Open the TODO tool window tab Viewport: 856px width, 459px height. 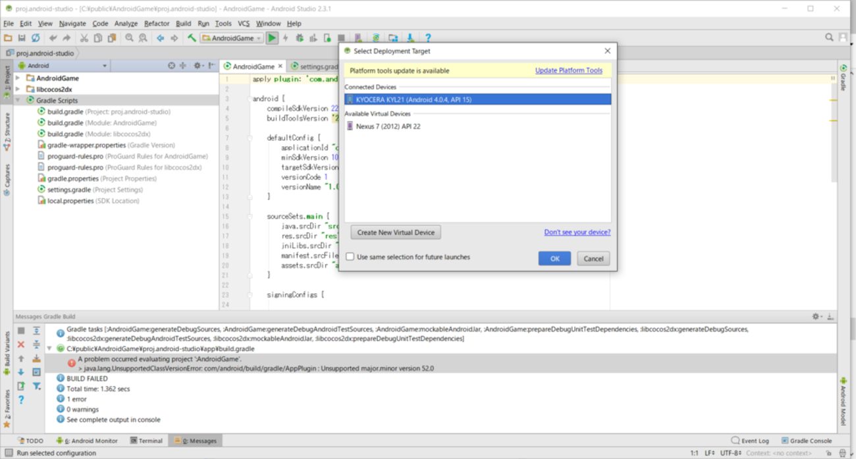(30, 441)
